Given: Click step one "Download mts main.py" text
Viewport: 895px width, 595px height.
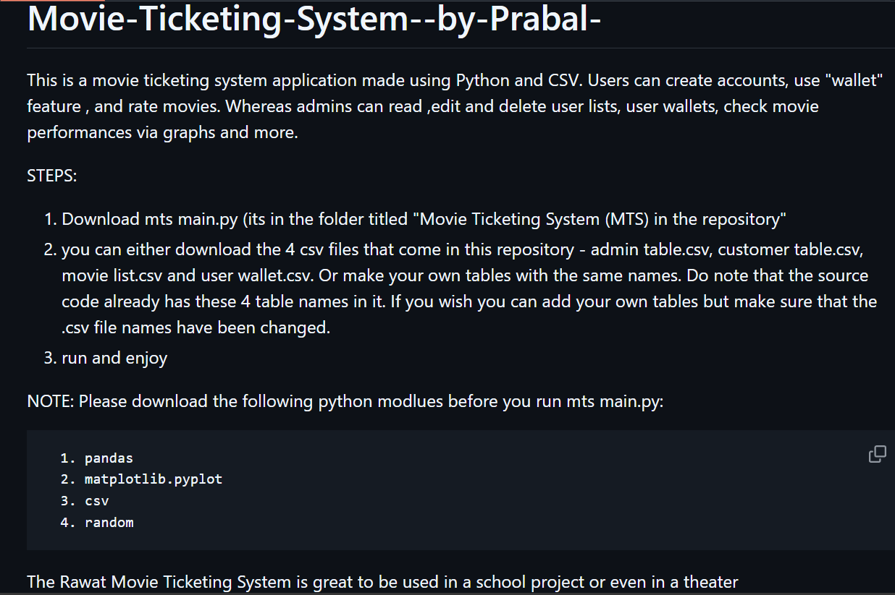Looking at the screenshot, I should pyautogui.click(x=149, y=219).
